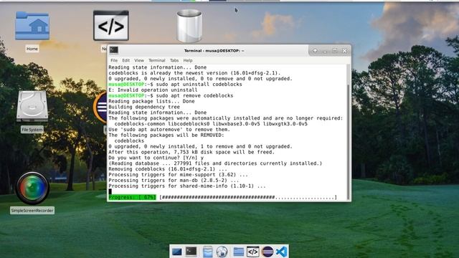This screenshot has height=258, width=459.
Task: Open the Help menu in Terminal
Action: pyautogui.click(x=188, y=60)
